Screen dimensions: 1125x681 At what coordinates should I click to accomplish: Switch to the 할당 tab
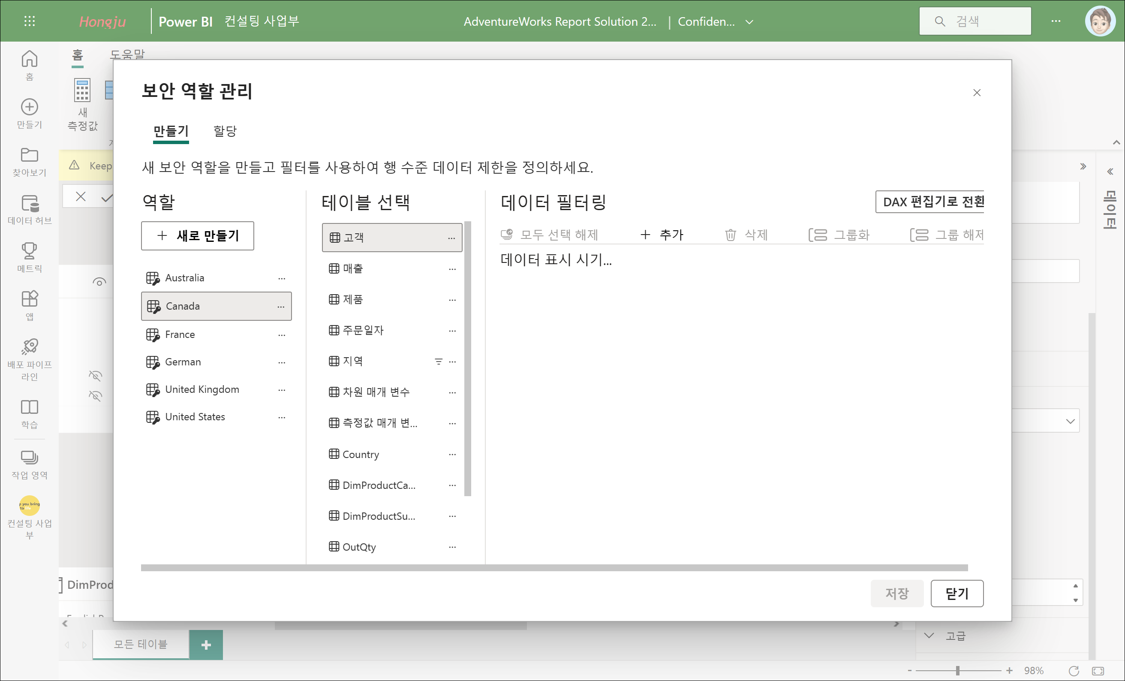(x=225, y=132)
